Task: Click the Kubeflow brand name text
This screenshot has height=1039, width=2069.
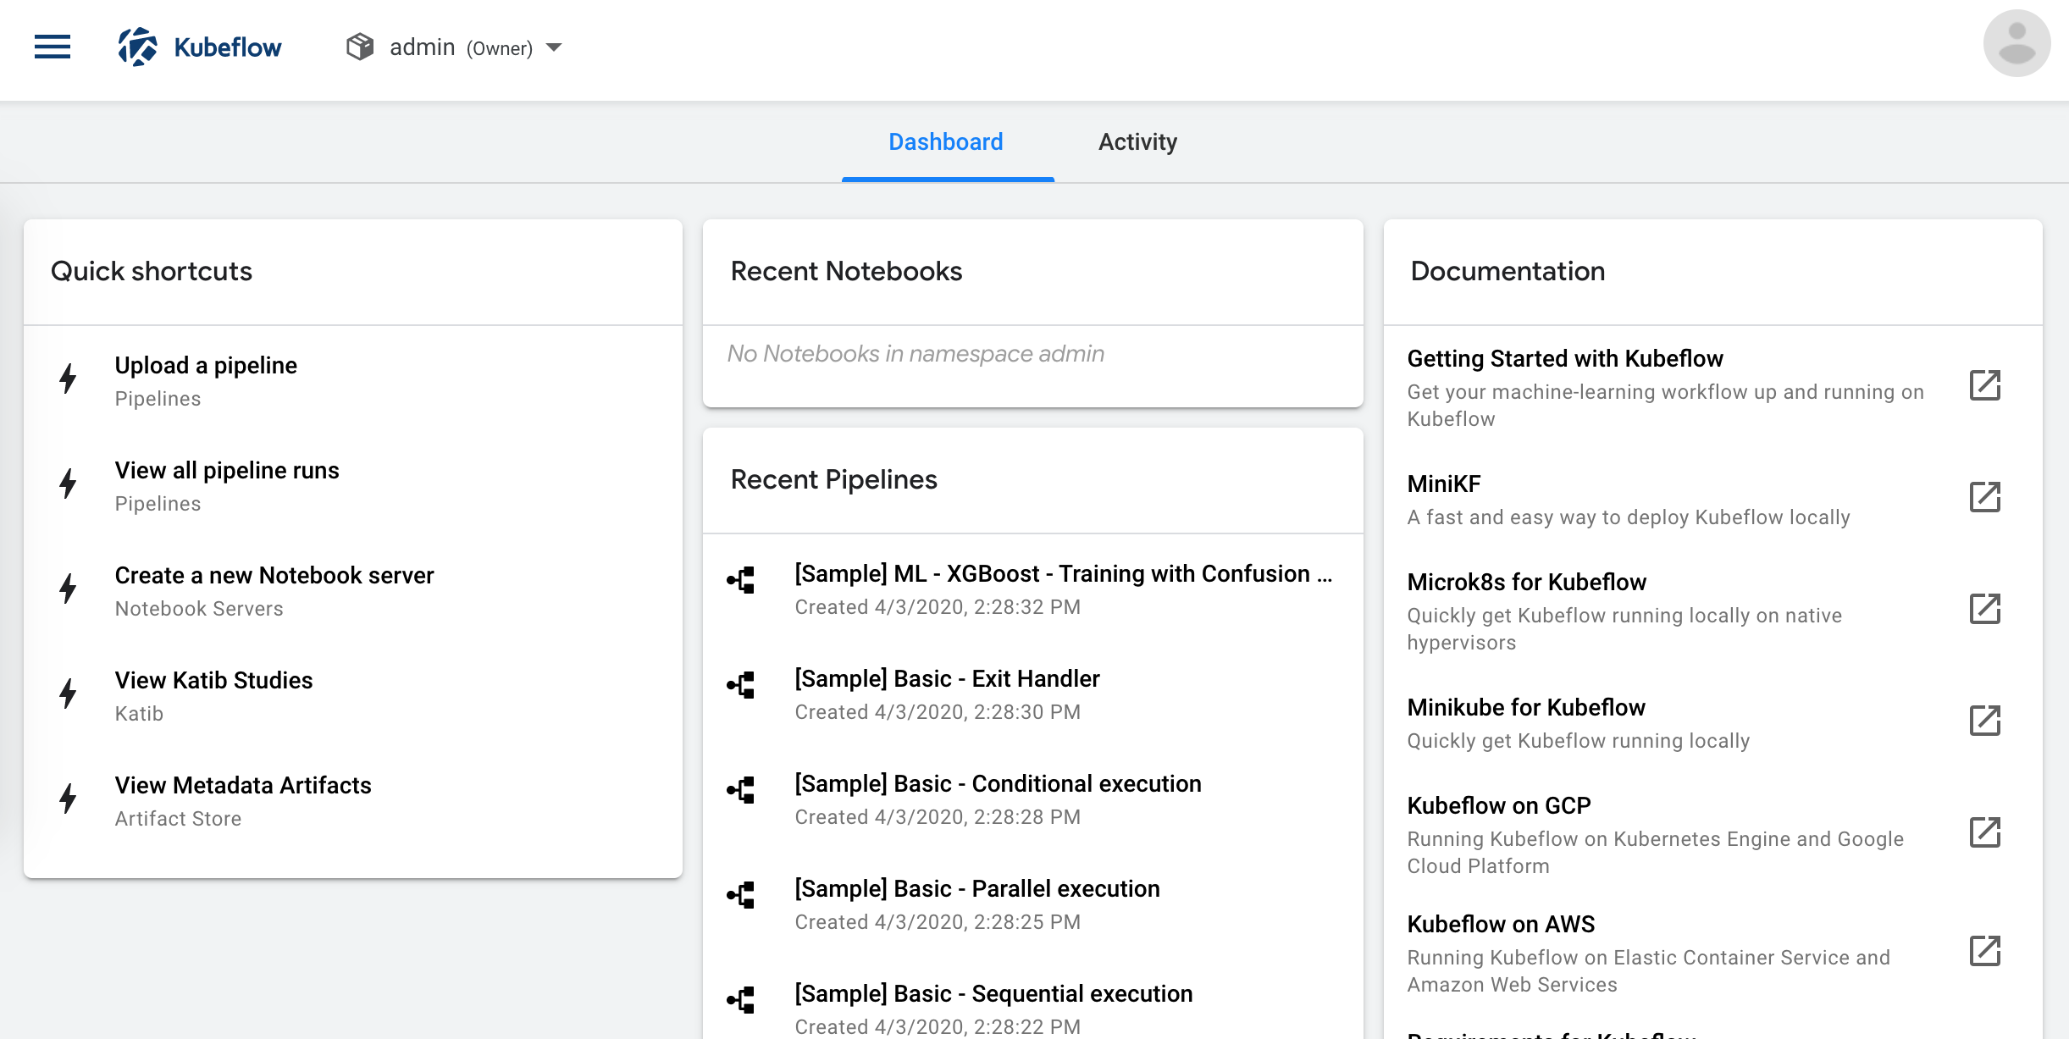Action: point(227,47)
